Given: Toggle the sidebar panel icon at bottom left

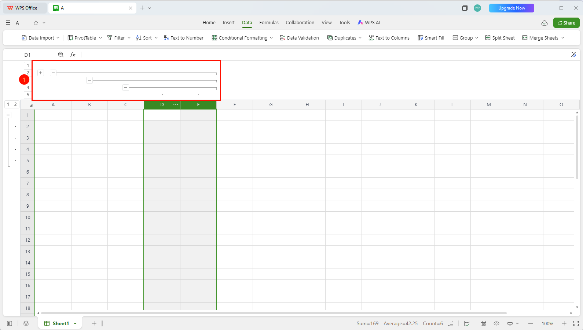Looking at the screenshot, I should 10,323.
